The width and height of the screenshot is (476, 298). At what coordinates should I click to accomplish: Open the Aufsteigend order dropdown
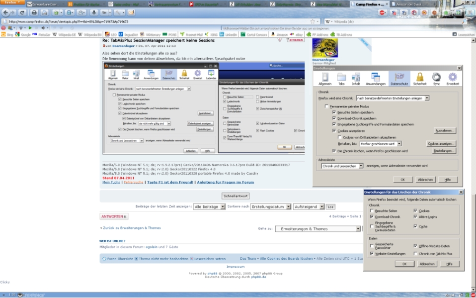309,206
